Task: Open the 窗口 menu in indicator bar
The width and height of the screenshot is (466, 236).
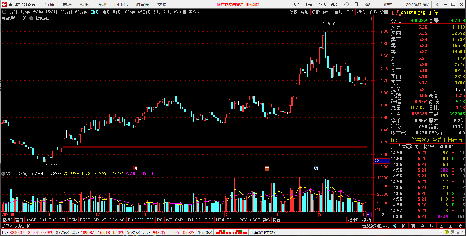Action: point(19,220)
